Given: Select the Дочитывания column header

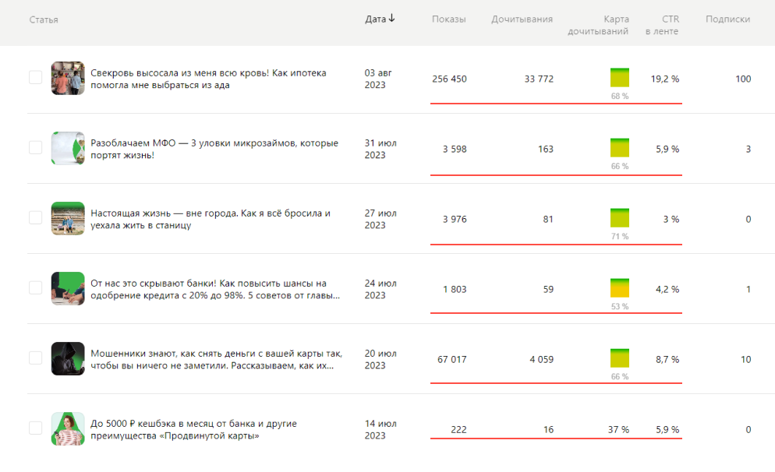Looking at the screenshot, I should click(522, 19).
